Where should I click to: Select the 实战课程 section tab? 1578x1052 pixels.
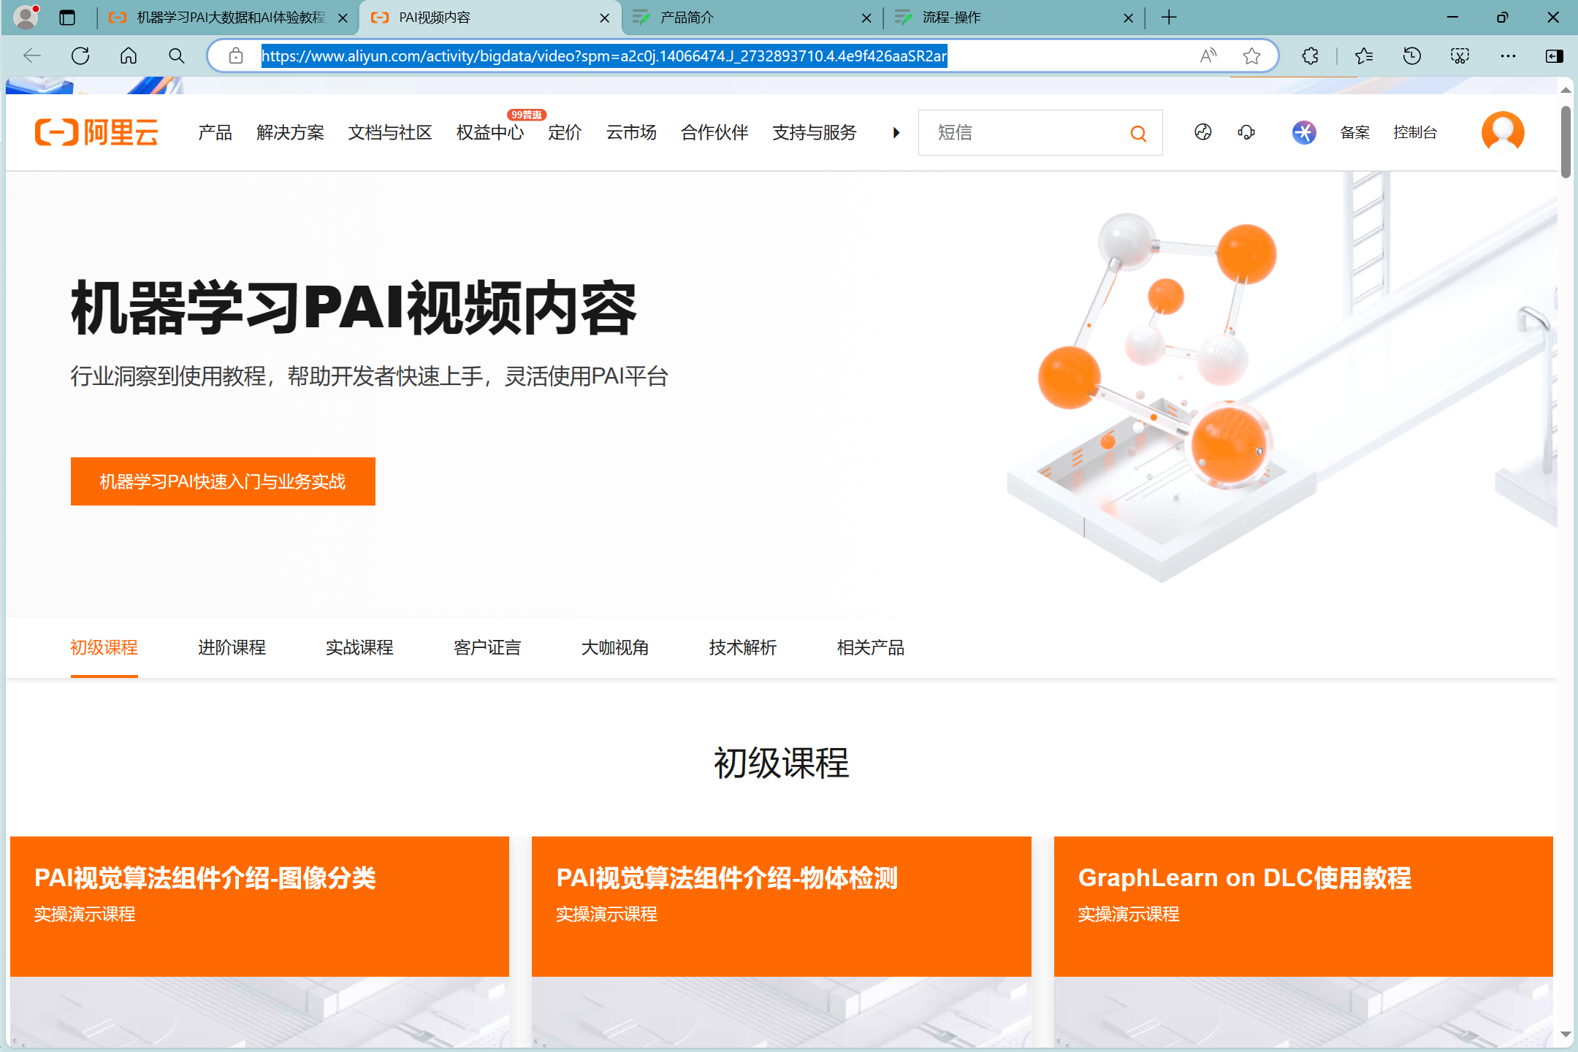point(359,648)
